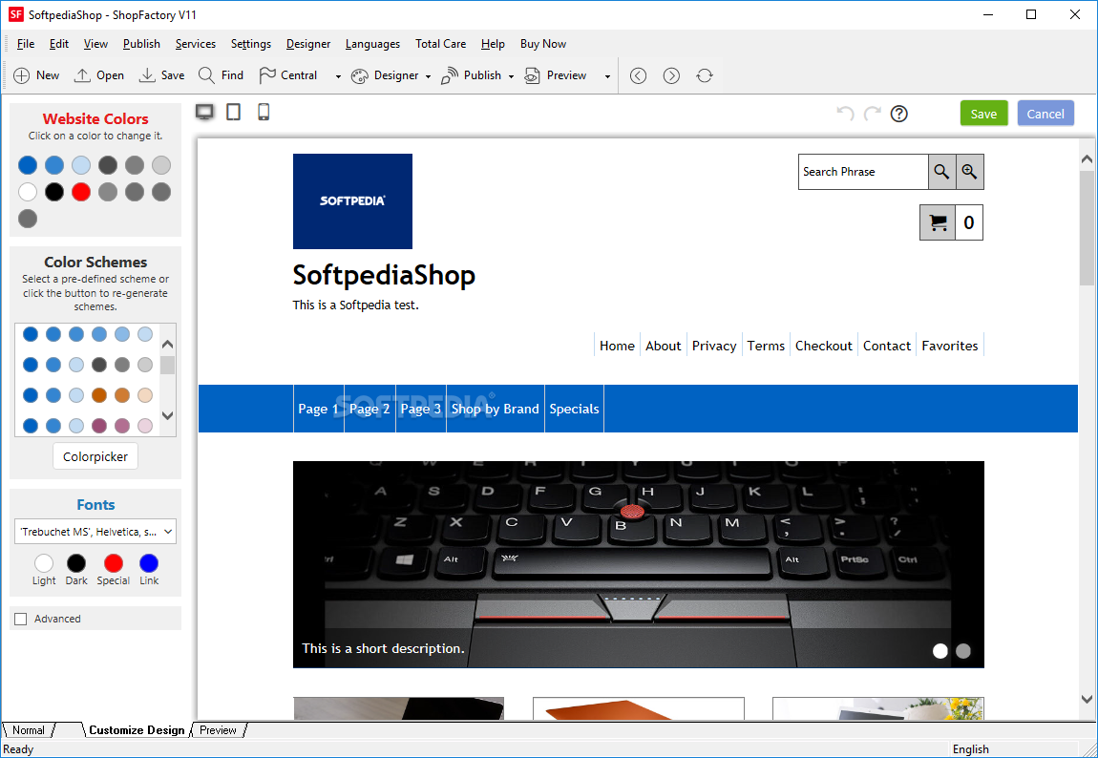The width and height of the screenshot is (1098, 758).
Task: Click the Light font color swatch
Action: pyautogui.click(x=43, y=563)
